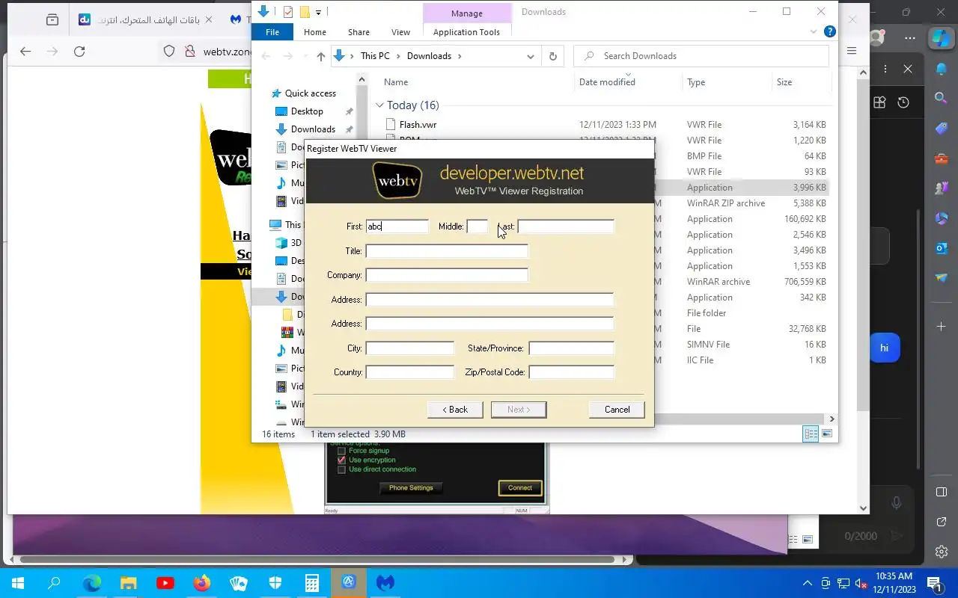
Task: Open Edge sidebar shopping tag icon
Action: [942, 129]
